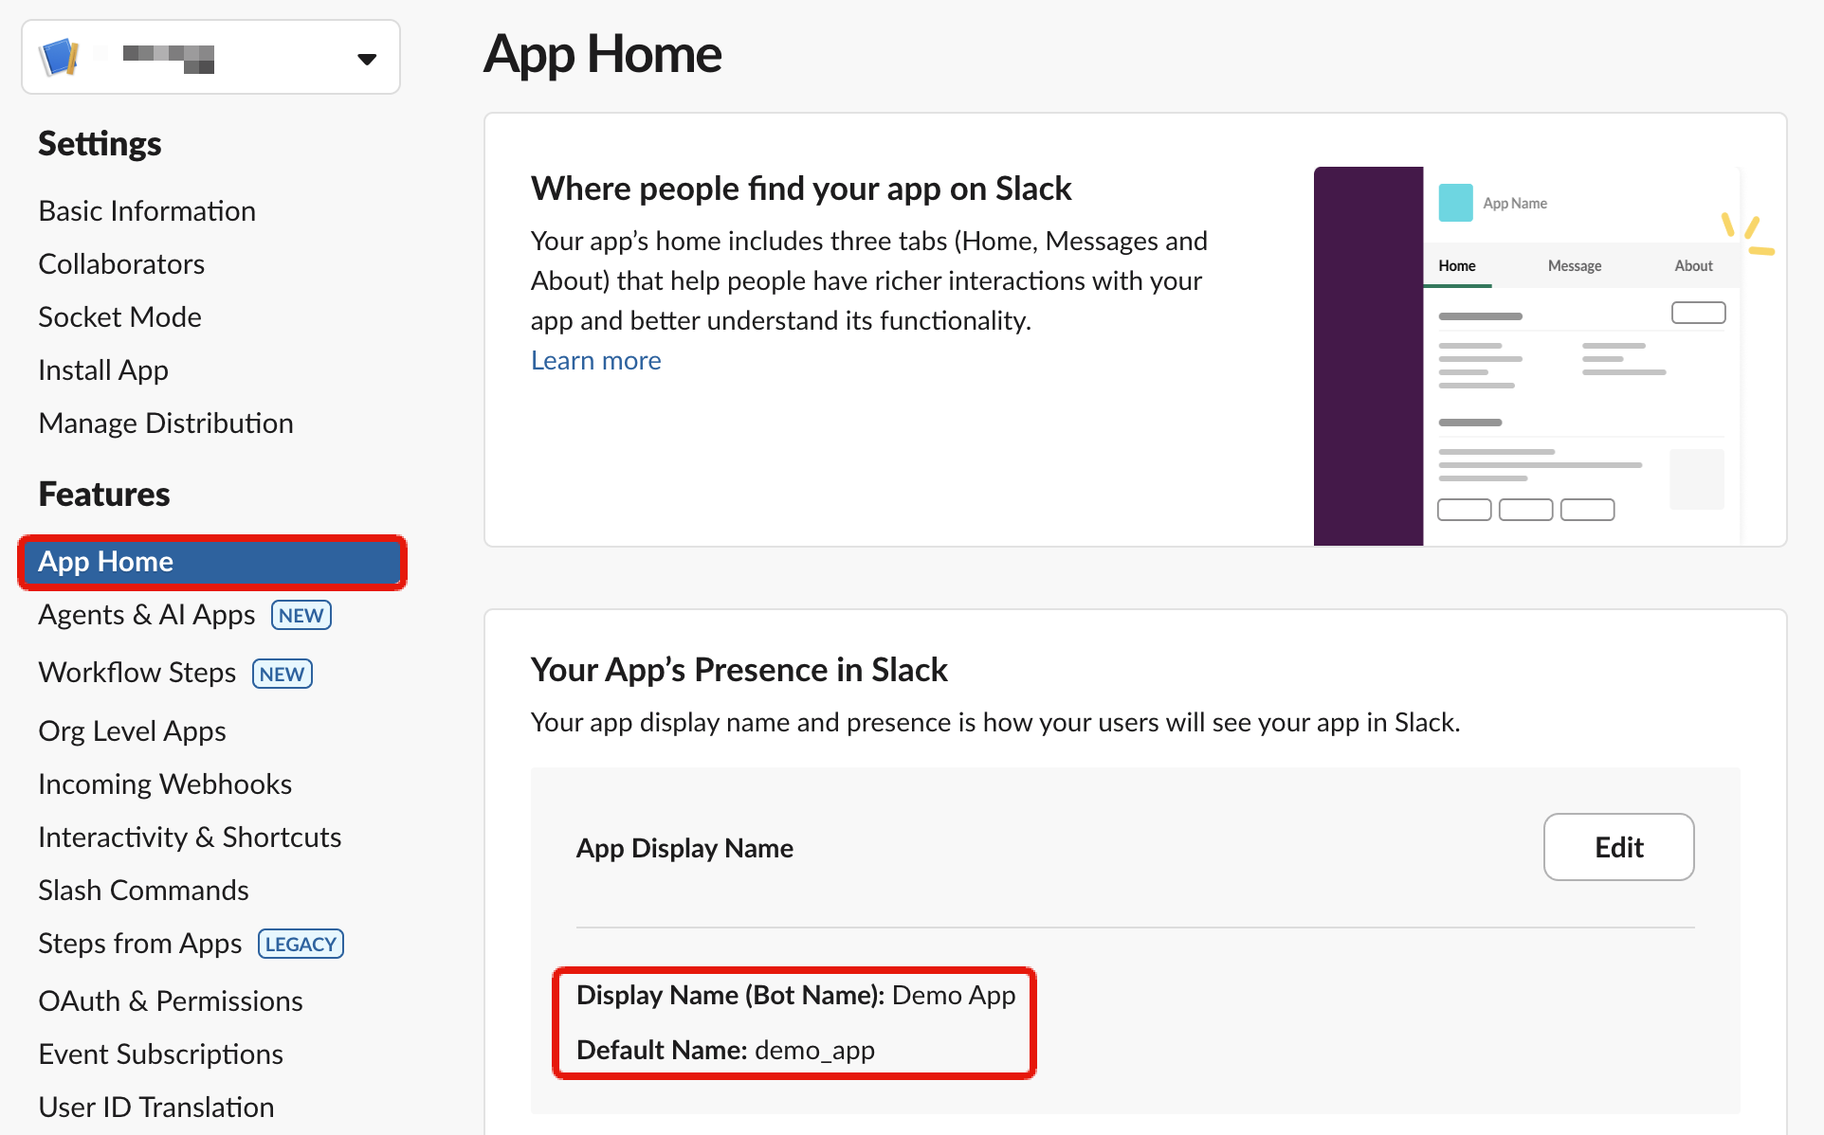This screenshot has height=1135, width=1824.
Task: Open OAuth & Permissions page
Action: (171, 1000)
